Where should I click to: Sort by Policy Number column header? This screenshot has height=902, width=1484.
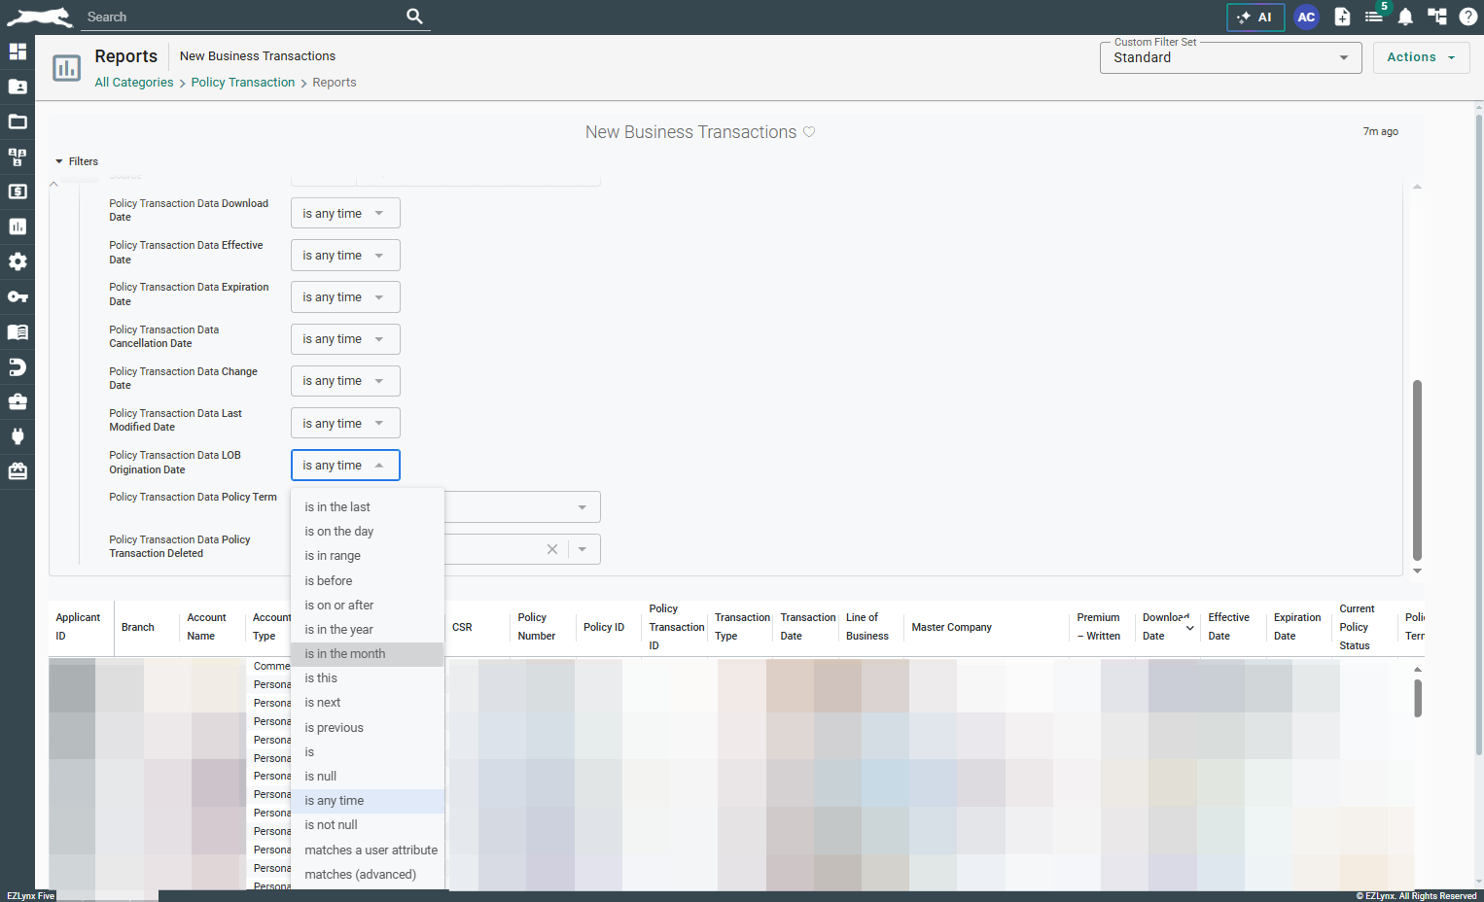pyautogui.click(x=537, y=627)
